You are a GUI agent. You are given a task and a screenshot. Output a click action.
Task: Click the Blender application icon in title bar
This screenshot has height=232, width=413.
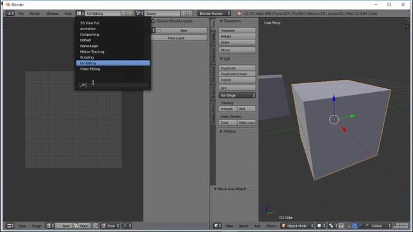pyautogui.click(x=8, y=5)
